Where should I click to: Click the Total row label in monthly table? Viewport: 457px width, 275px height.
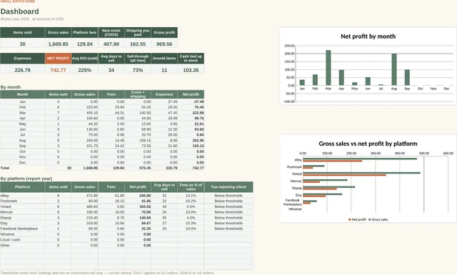click(5, 168)
